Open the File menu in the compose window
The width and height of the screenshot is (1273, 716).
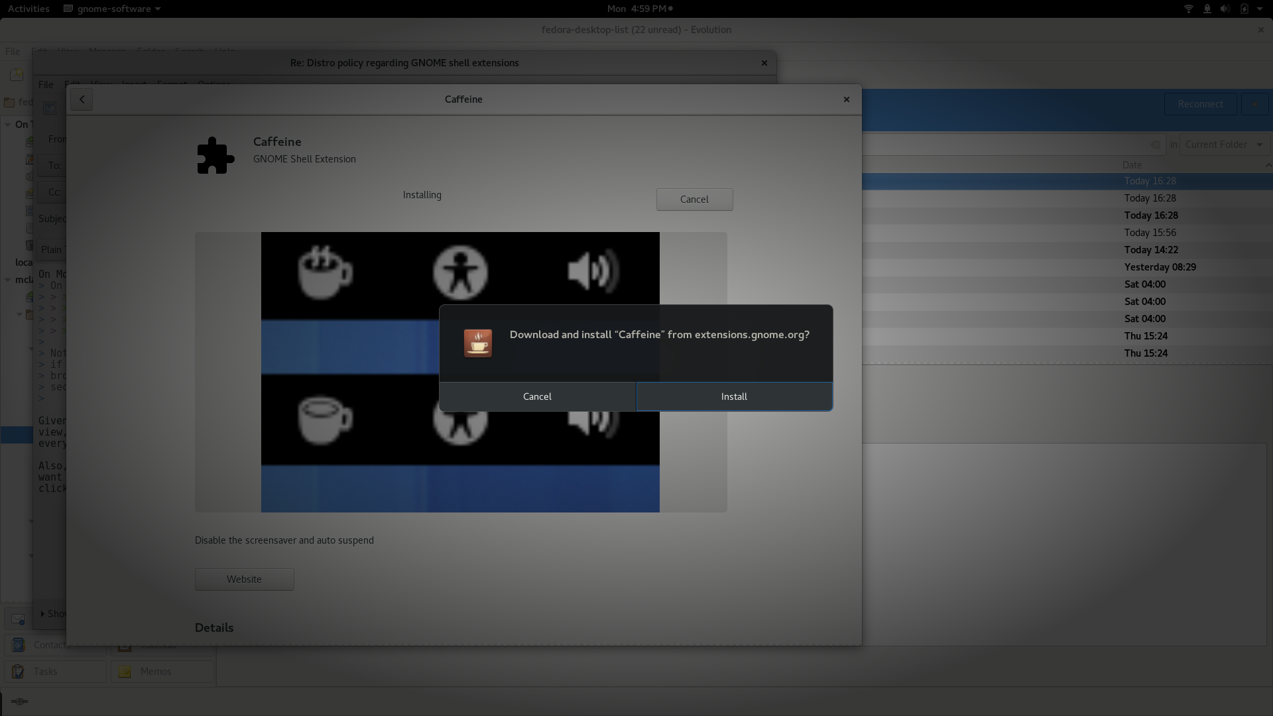click(x=46, y=84)
